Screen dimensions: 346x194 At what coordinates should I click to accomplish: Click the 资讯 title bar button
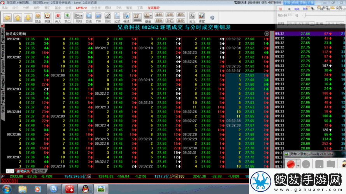click(295, 3)
